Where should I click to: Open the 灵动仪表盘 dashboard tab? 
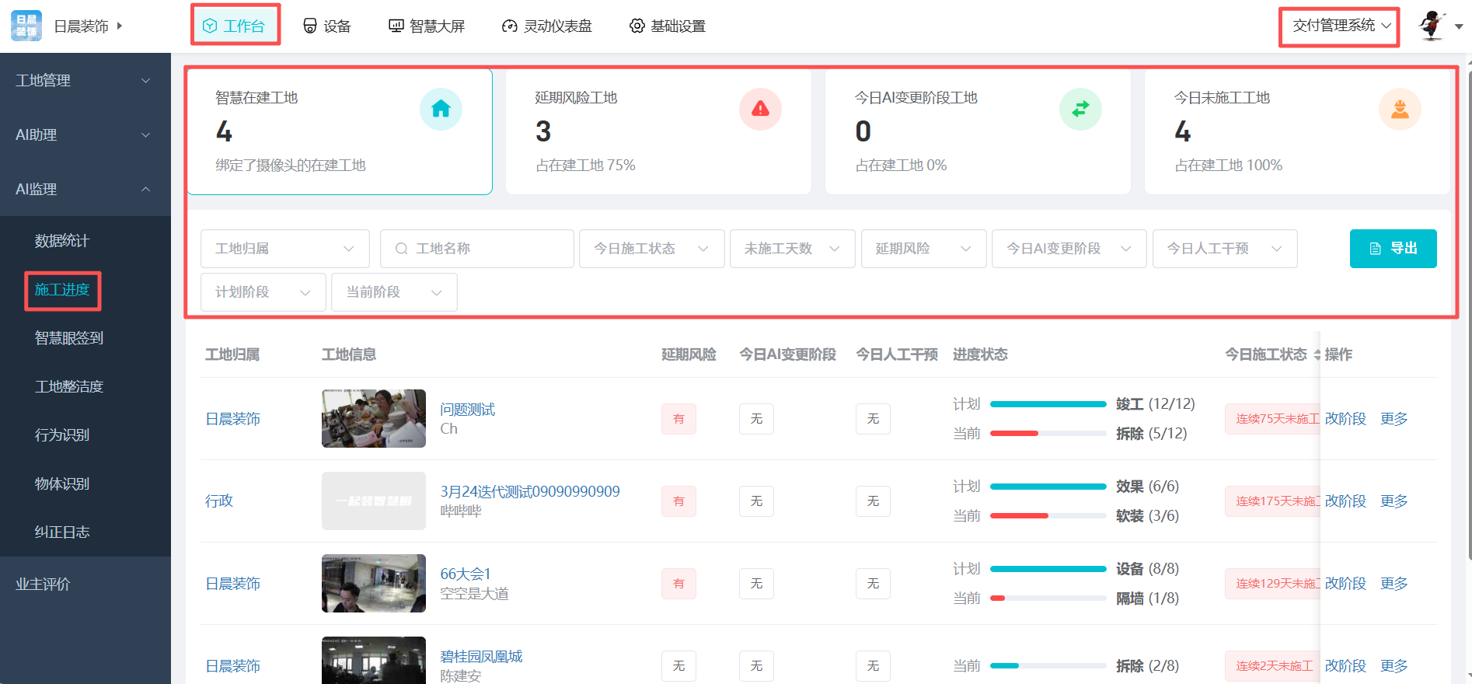coord(547,26)
